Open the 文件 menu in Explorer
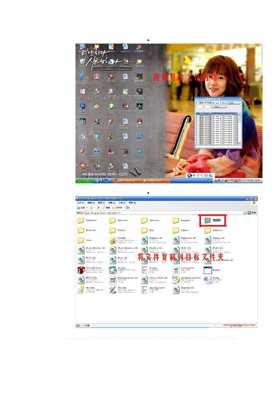This screenshot has width=278, height=393. (81, 203)
